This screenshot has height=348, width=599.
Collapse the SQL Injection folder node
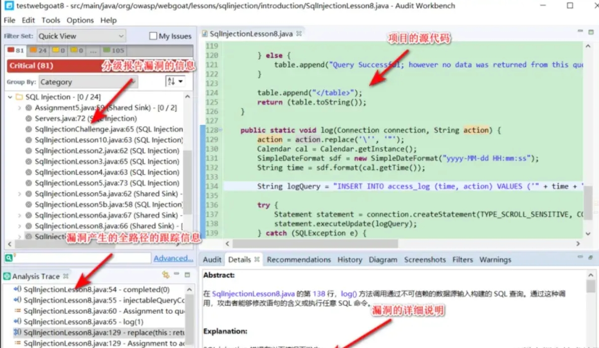(x=10, y=97)
